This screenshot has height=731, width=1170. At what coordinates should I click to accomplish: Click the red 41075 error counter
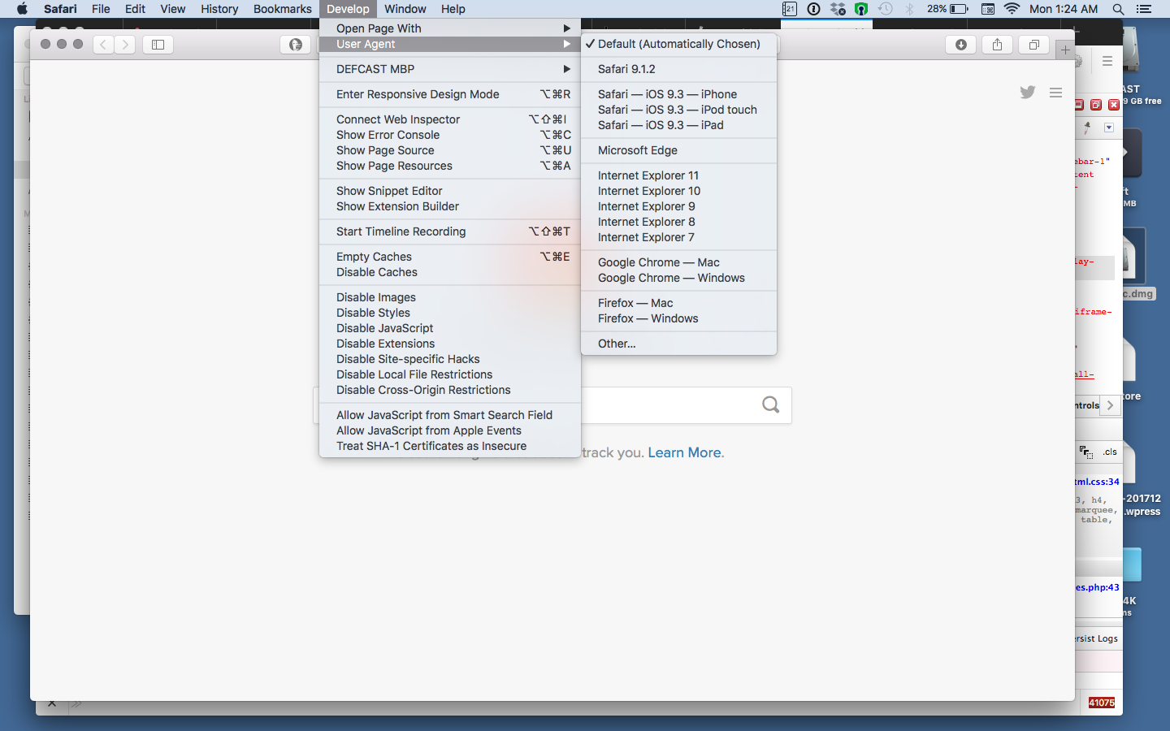point(1102,703)
